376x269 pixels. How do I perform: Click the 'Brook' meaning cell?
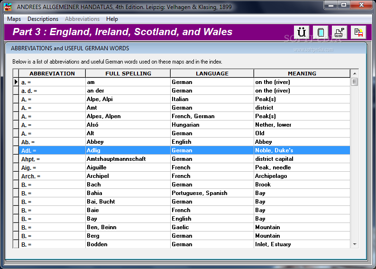coord(302,185)
